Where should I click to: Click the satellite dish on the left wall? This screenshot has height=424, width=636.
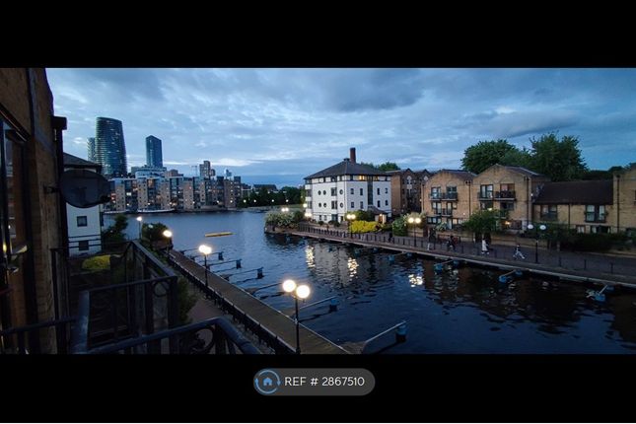84,187
